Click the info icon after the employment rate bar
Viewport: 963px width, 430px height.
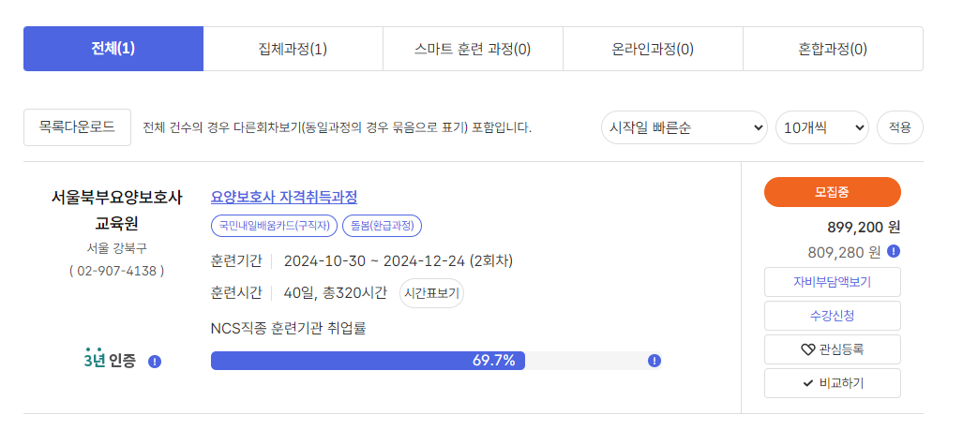pyautogui.click(x=655, y=361)
